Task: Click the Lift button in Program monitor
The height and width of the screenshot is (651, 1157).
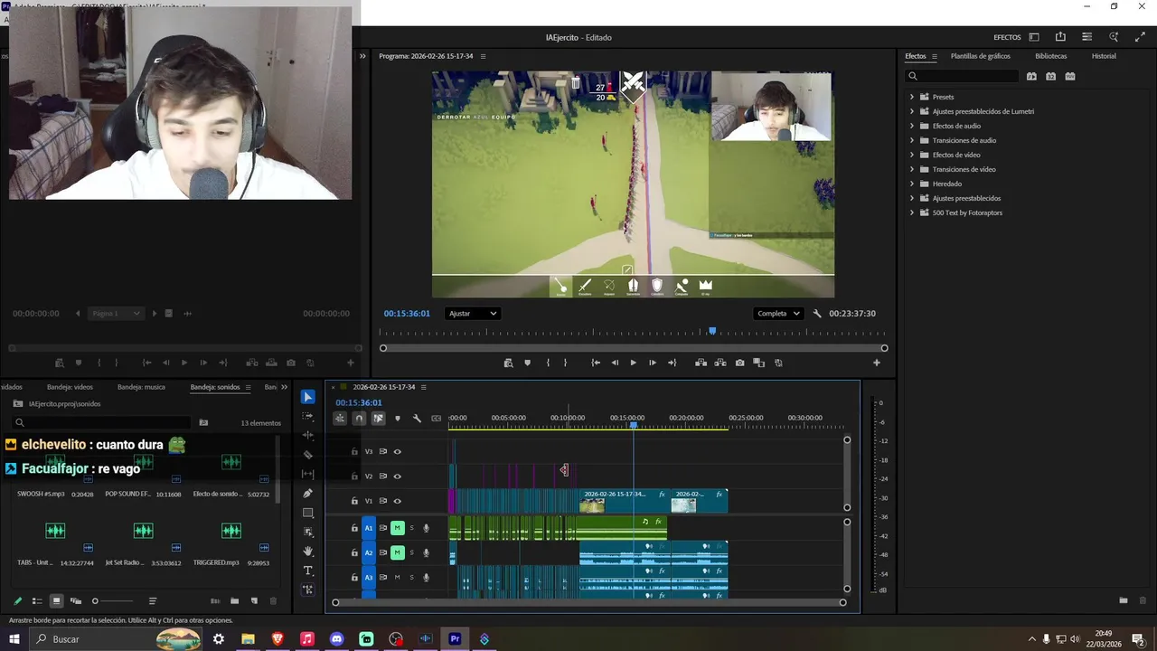Action: tap(701, 363)
